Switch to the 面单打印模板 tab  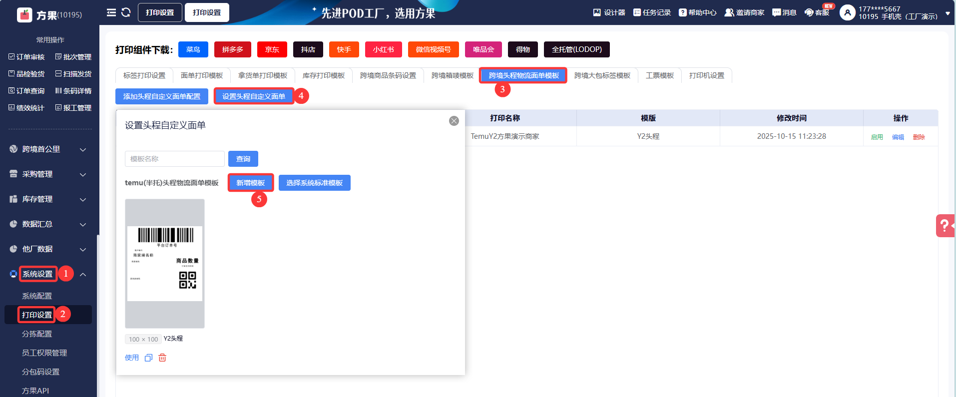point(202,75)
